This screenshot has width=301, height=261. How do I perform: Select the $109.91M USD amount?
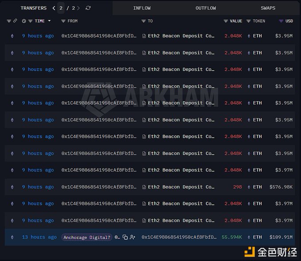point(281,237)
